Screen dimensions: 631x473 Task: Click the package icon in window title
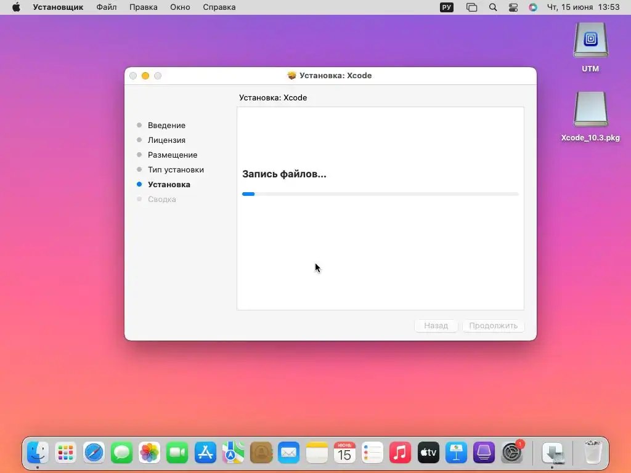(x=291, y=75)
